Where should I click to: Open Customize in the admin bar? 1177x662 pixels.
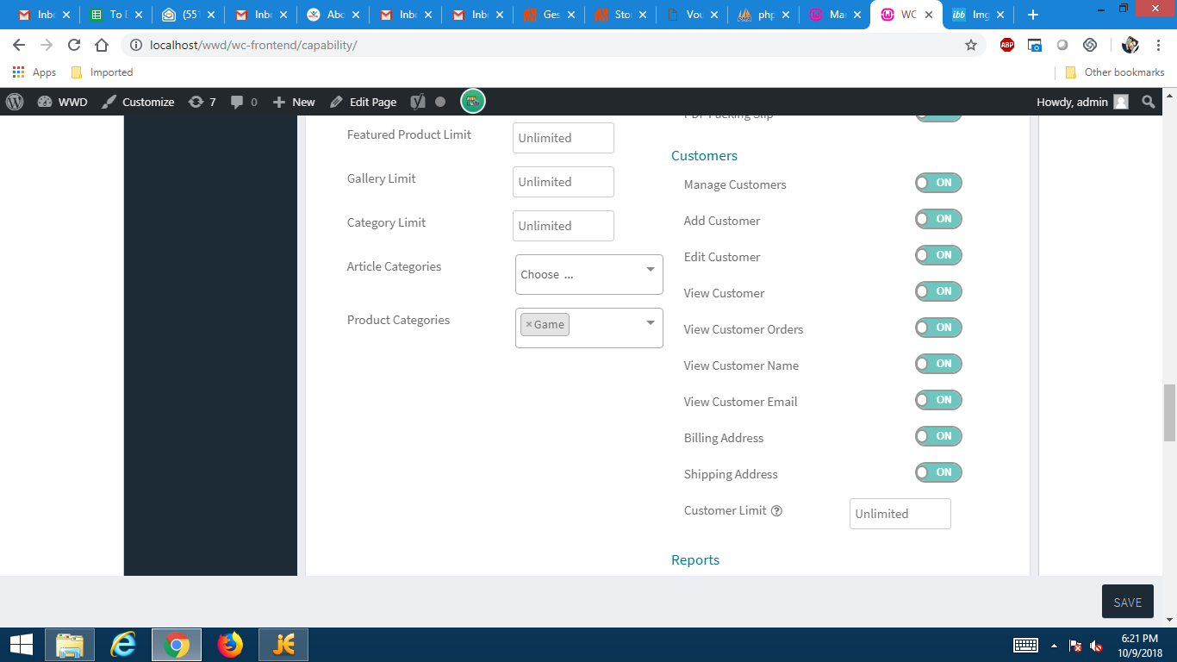pyautogui.click(x=138, y=102)
